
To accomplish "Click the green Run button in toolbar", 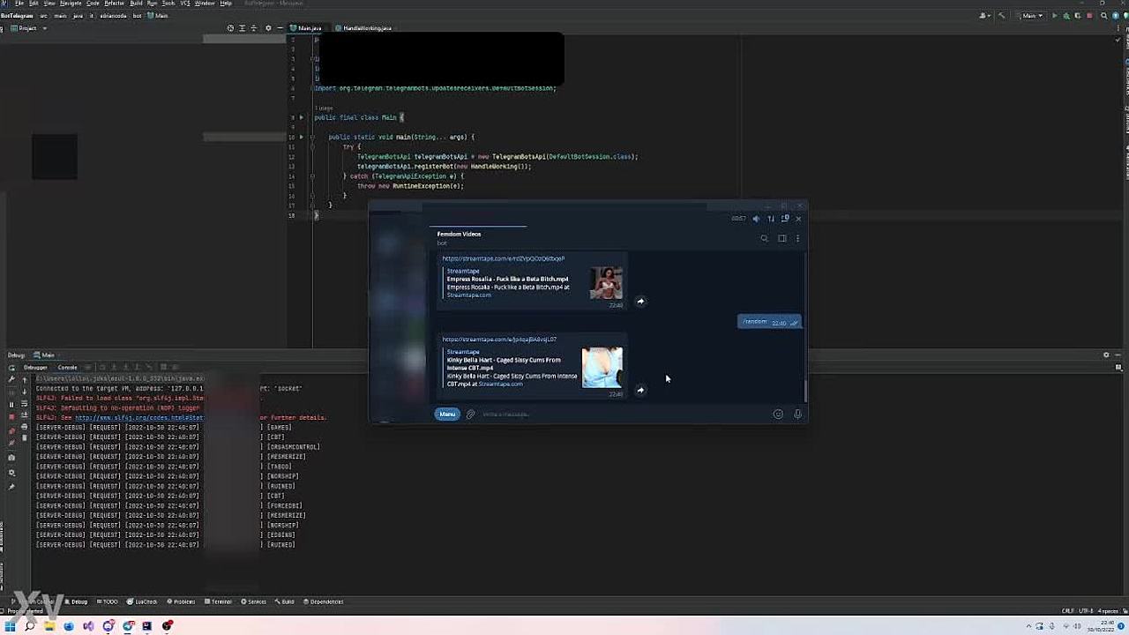I will 1055,16.
